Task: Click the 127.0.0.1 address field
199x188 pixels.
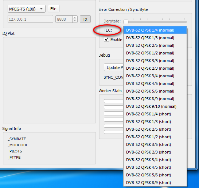Action: 30,19
